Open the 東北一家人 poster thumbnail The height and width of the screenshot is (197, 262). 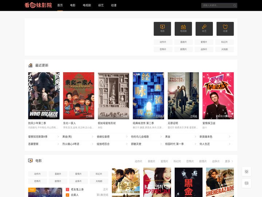tap(79, 96)
